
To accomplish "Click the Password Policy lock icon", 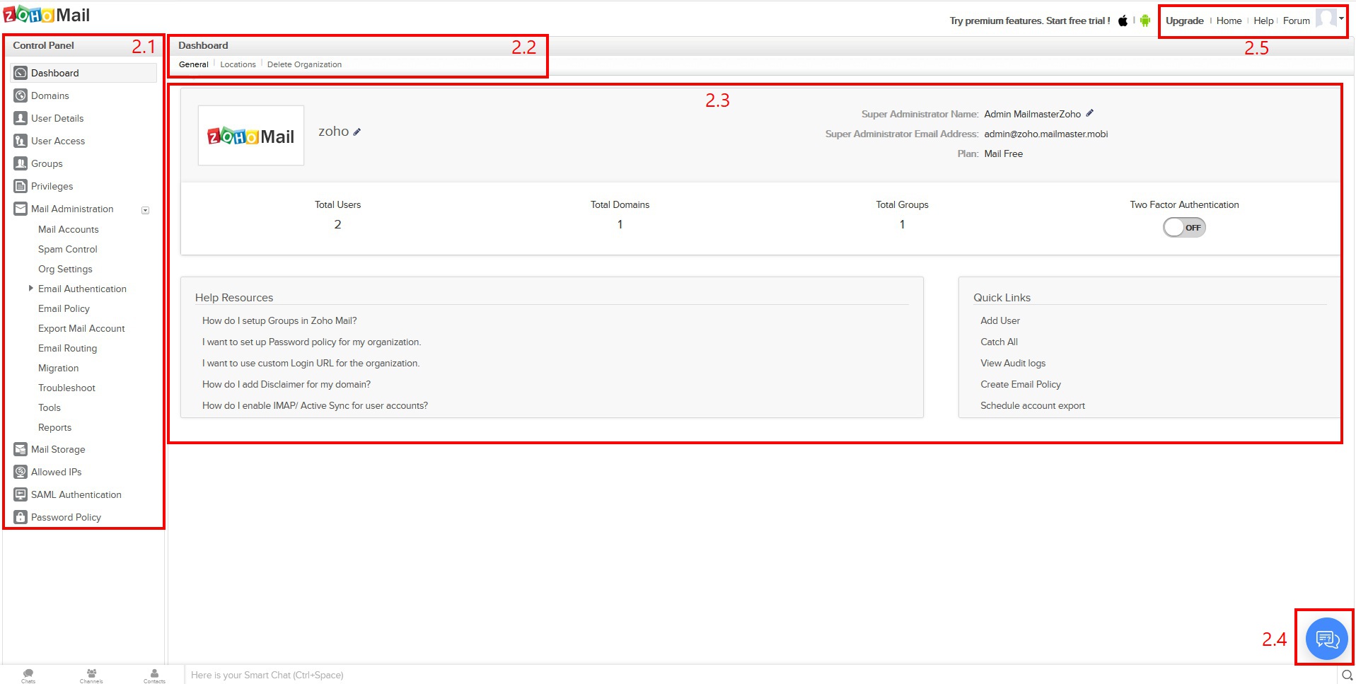I will [x=21, y=517].
